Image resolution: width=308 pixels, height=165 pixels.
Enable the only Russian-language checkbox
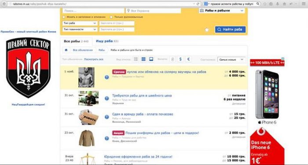111,17
